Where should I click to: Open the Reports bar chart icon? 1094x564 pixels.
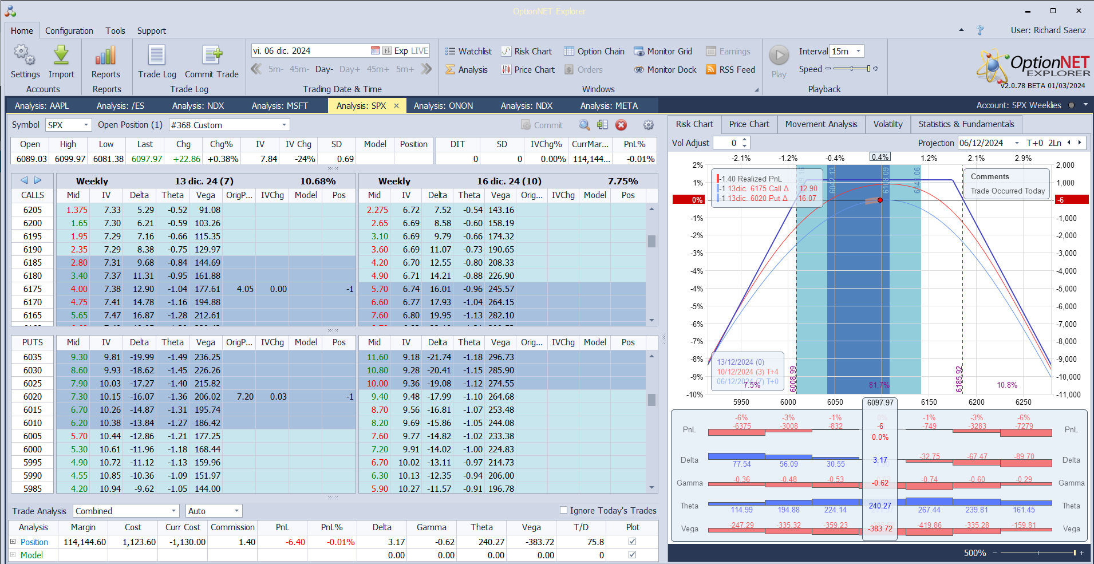[x=106, y=55]
